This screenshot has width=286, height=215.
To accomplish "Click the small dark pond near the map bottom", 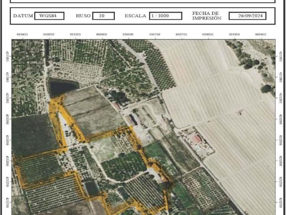I will pos(91,188).
